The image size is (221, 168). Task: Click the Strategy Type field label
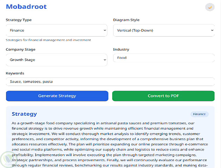tap(19, 20)
